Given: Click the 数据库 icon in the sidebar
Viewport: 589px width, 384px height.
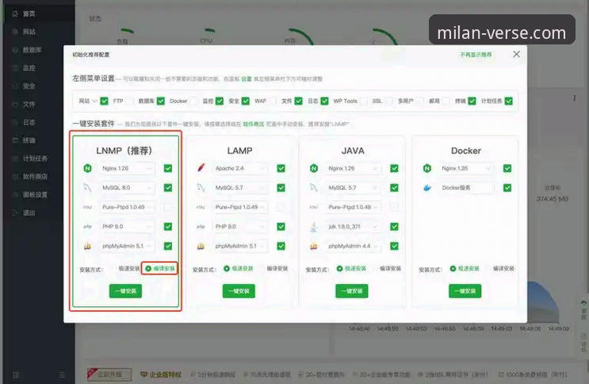Looking at the screenshot, I should [15, 50].
